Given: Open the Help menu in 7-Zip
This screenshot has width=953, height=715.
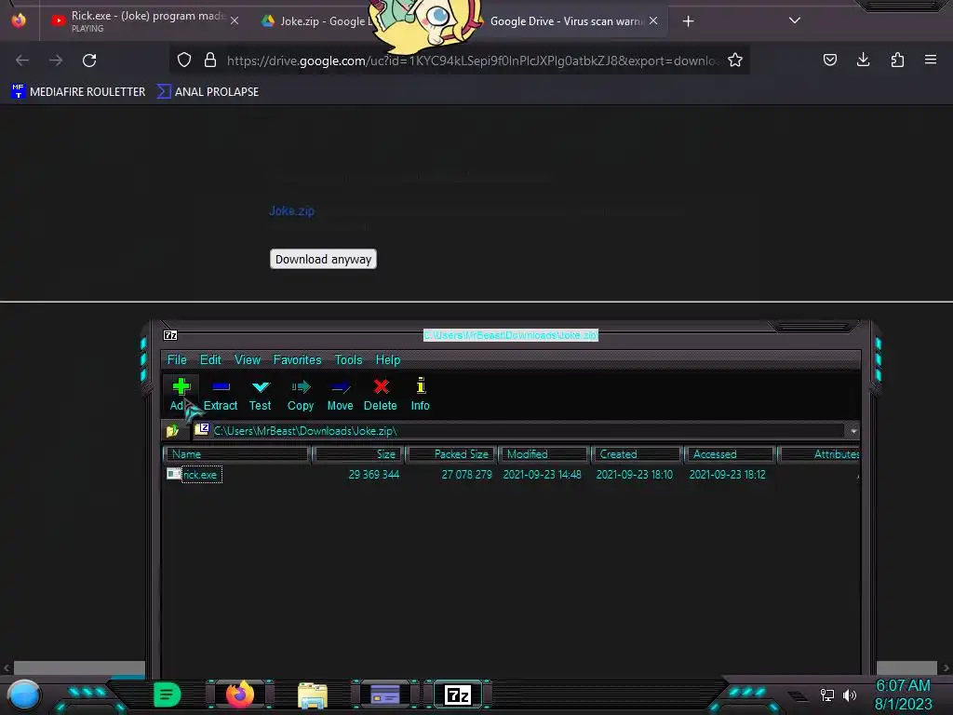Looking at the screenshot, I should (x=388, y=360).
